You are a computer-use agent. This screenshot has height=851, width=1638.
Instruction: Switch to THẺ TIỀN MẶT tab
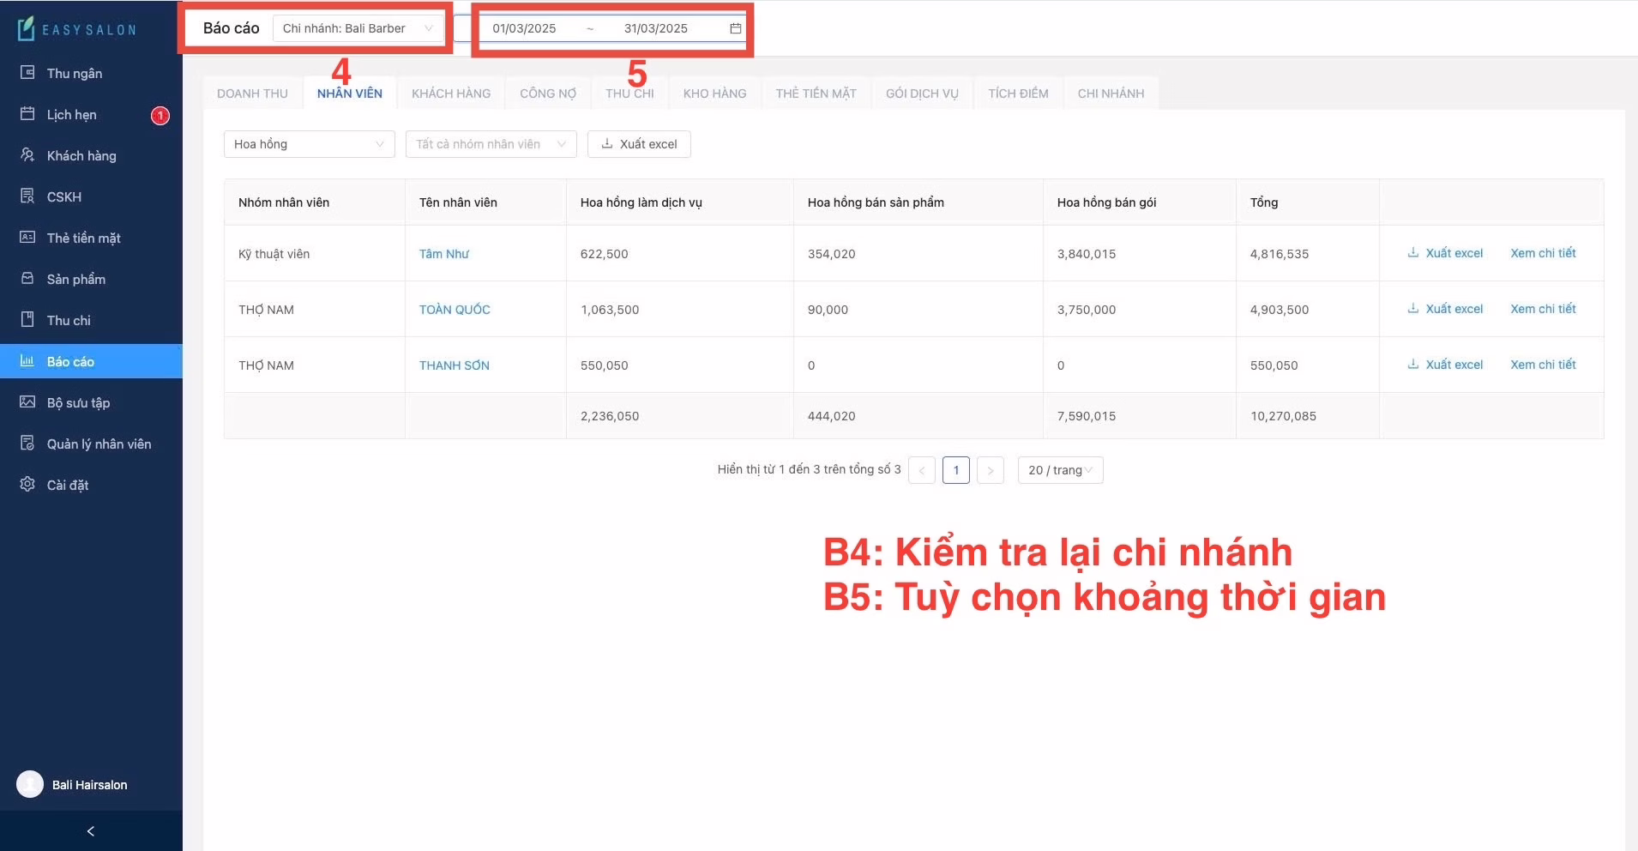click(x=816, y=94)
